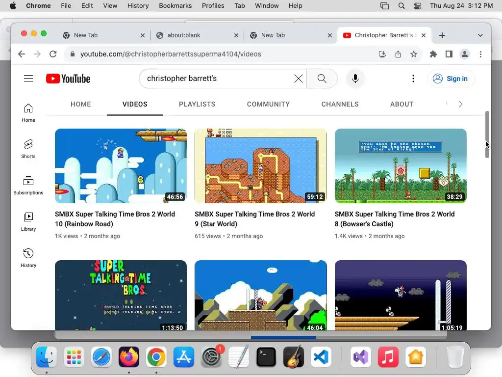The image size is (502, 377).
Task: Open the thumbnail with 1:05:19 duration
Action: (x=401, y=295)
